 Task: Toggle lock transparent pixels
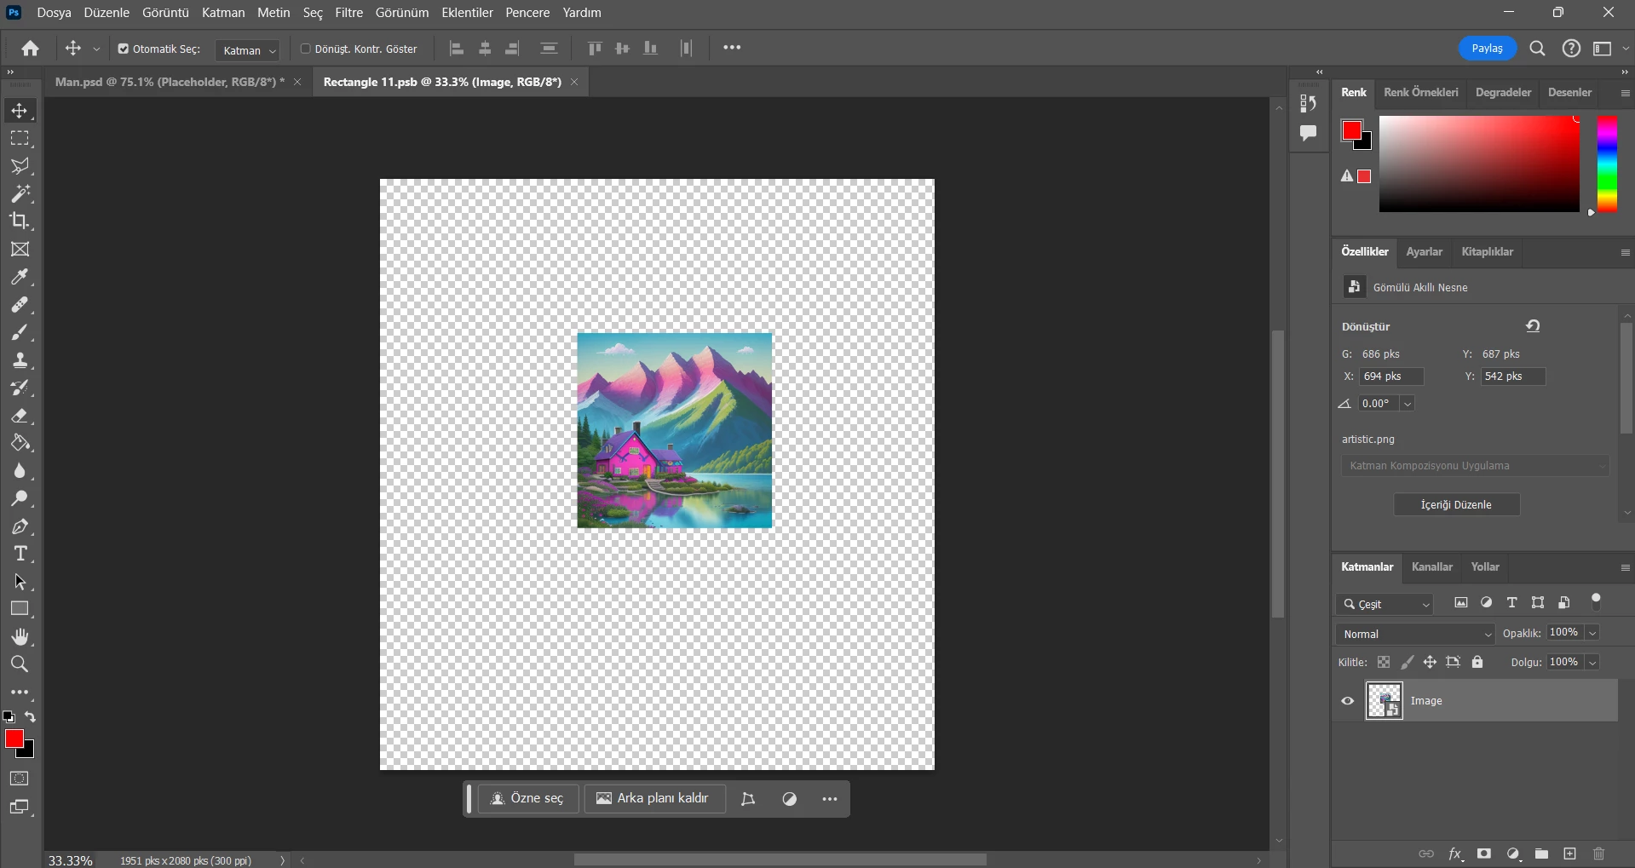point(1384,662)
